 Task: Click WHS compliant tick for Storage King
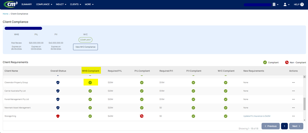90,116
